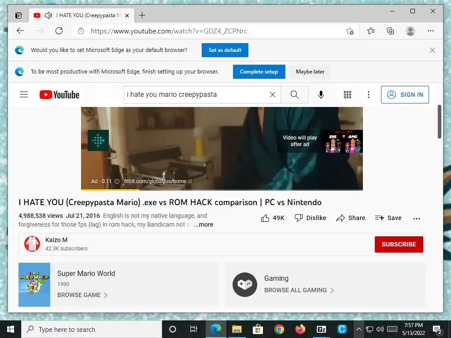The width and height of the screenshot is (451, 338).
Task: Click Set as default button
Action: point(225,50)
